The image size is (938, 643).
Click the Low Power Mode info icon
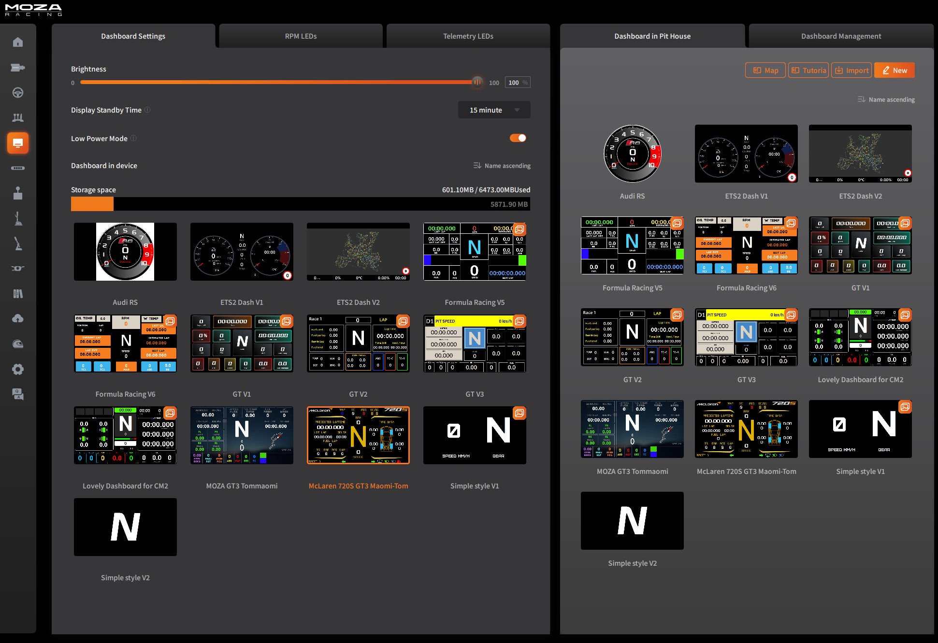click(134, 138)
